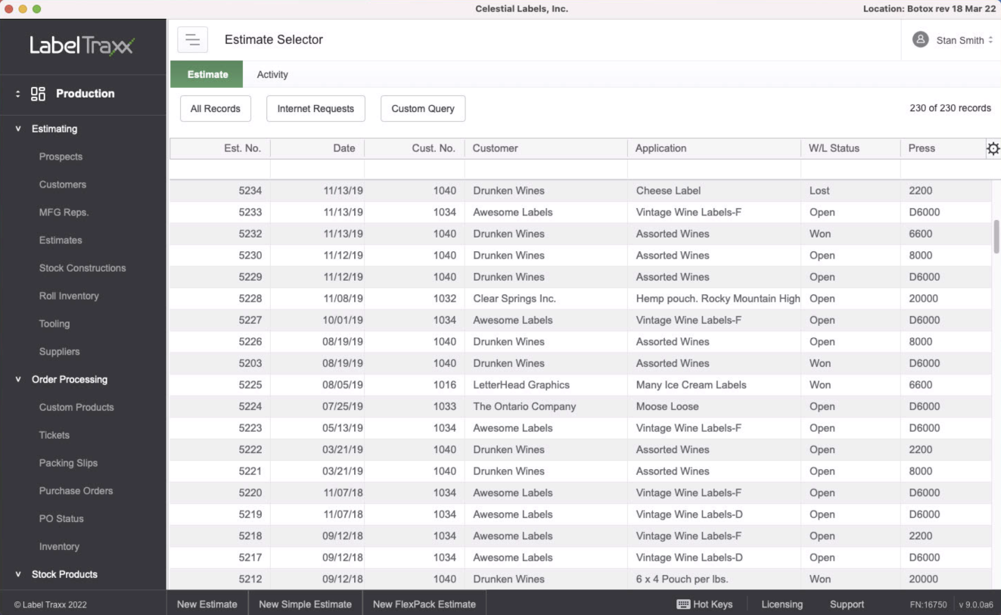Open Customers in the sidebar
Screen dimensions: 1001x615
pos(63,185)
